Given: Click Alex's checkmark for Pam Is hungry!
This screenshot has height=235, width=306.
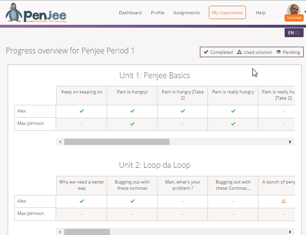Looking at the screenshot, I should click(132, 111).
